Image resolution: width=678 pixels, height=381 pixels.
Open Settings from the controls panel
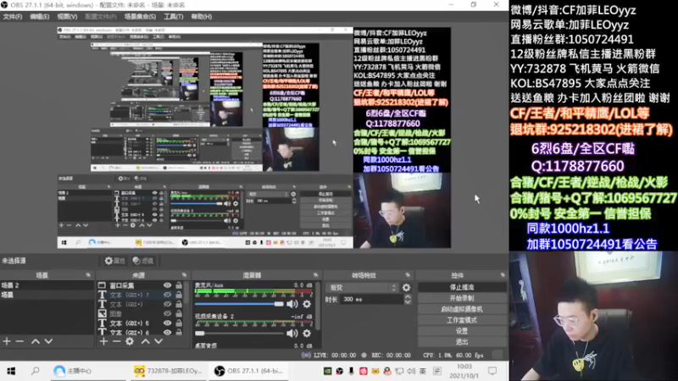pyautogui.click(x=462, y=331)
